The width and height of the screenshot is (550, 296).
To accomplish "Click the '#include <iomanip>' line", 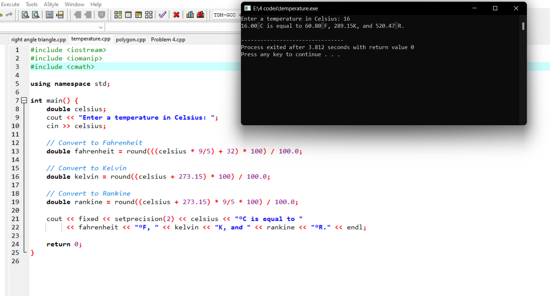I will 66,58.
